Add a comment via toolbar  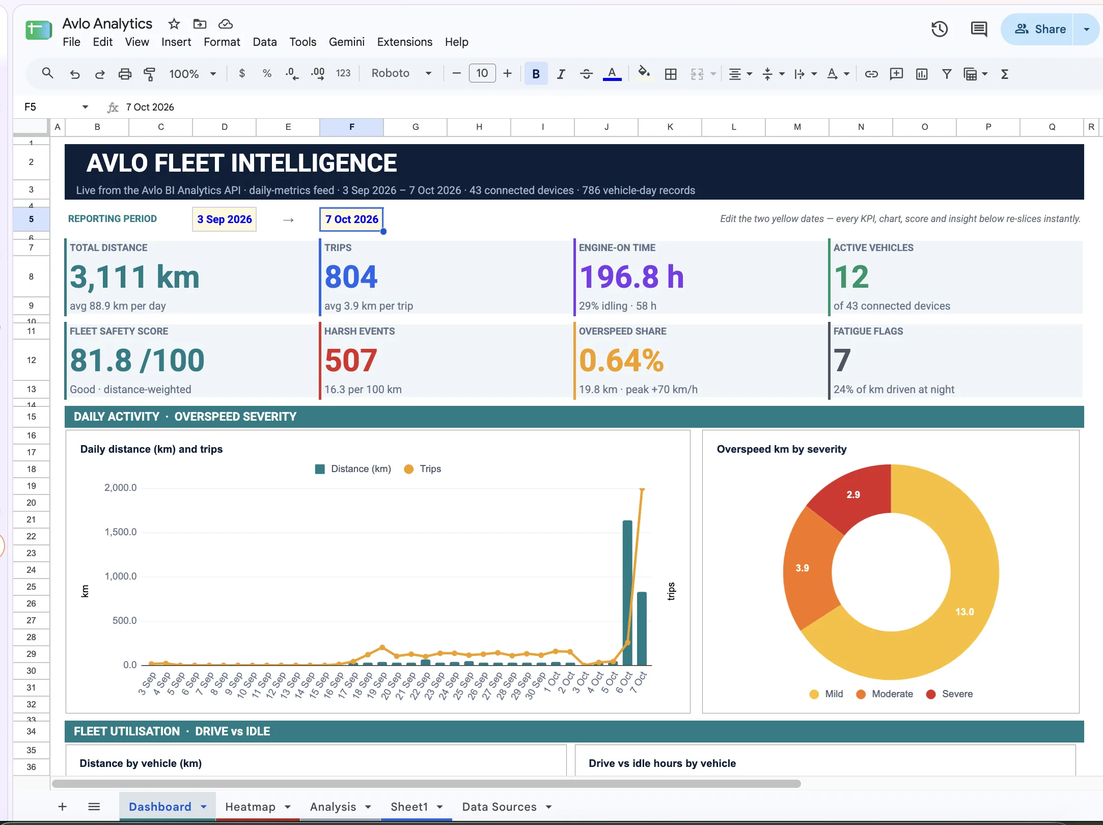[896, 74]
